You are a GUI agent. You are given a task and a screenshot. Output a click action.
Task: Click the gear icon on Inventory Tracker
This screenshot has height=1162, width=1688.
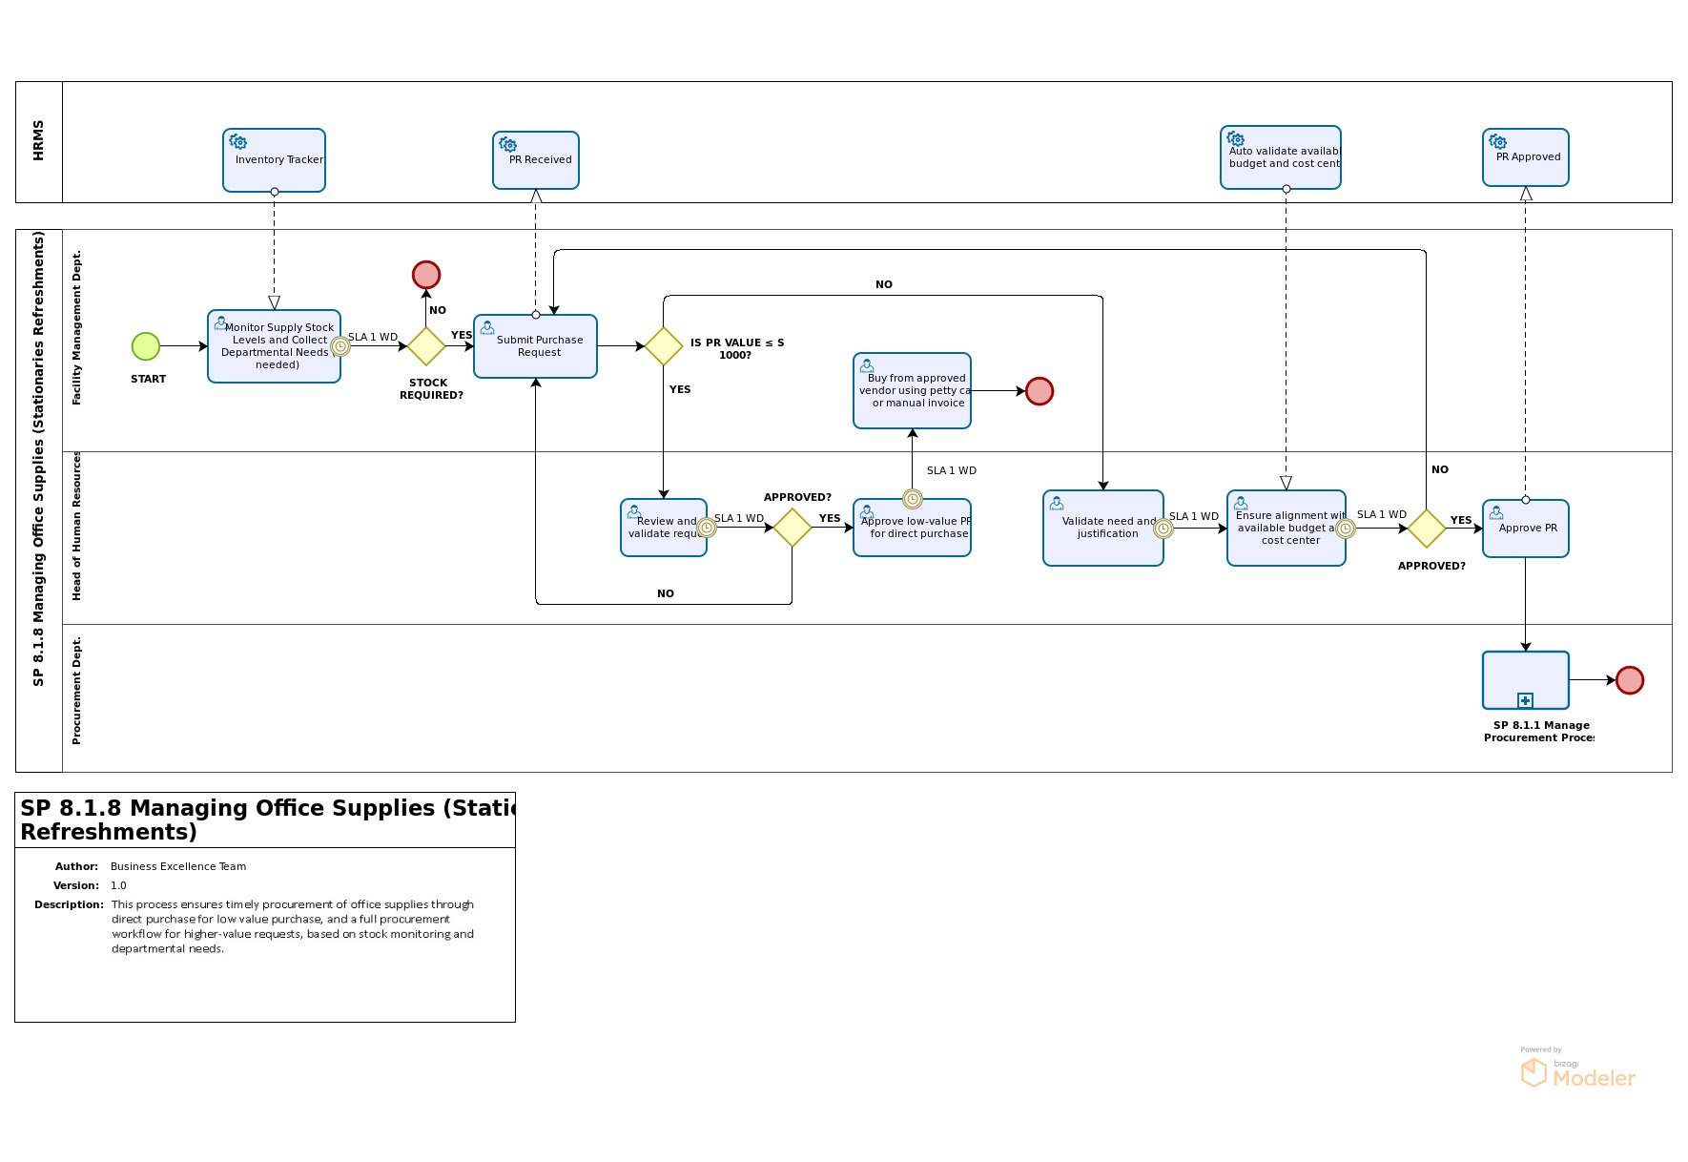[x=238, y=142]
